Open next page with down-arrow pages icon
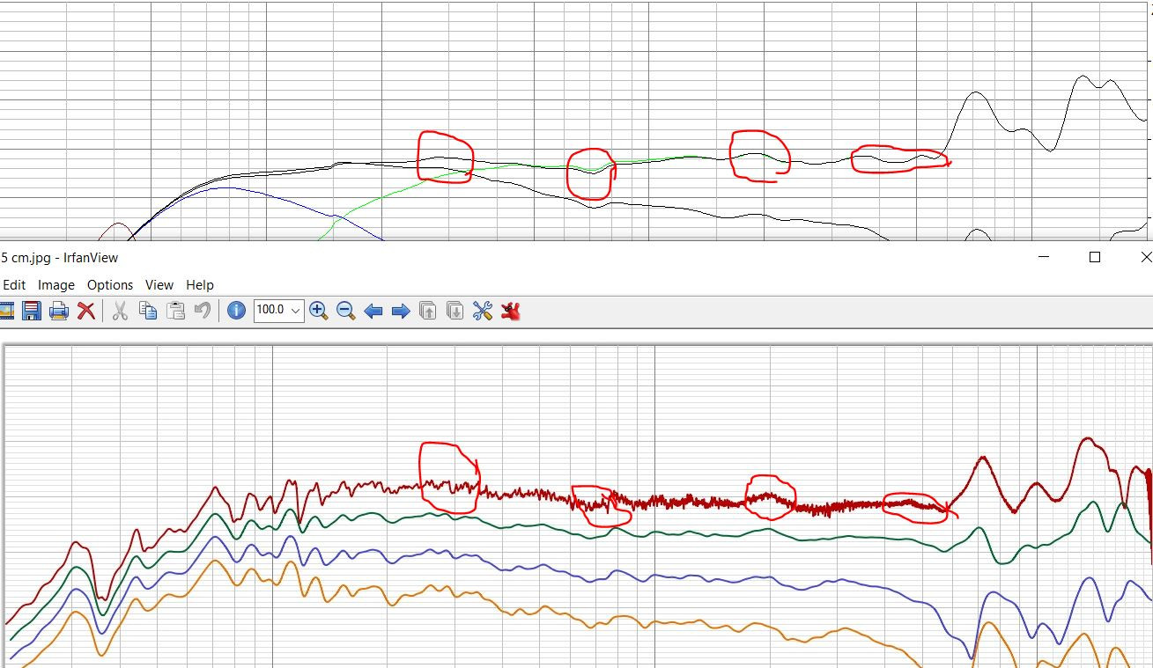Image resolution: width=1153 pixels, height=668 pixels. (x=455, y=310)
